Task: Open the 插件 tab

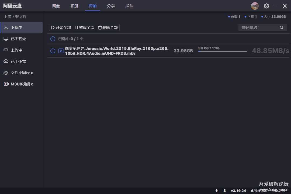Action: tap(129, 6)
